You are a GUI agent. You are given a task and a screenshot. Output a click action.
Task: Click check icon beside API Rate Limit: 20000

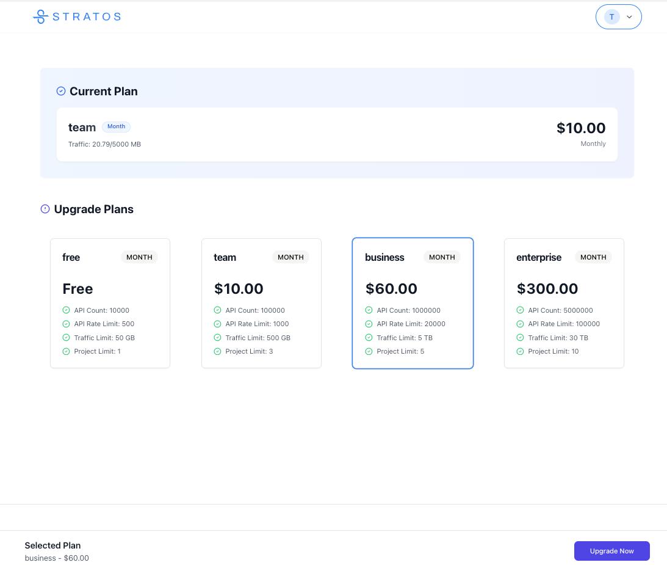point(369,324)
